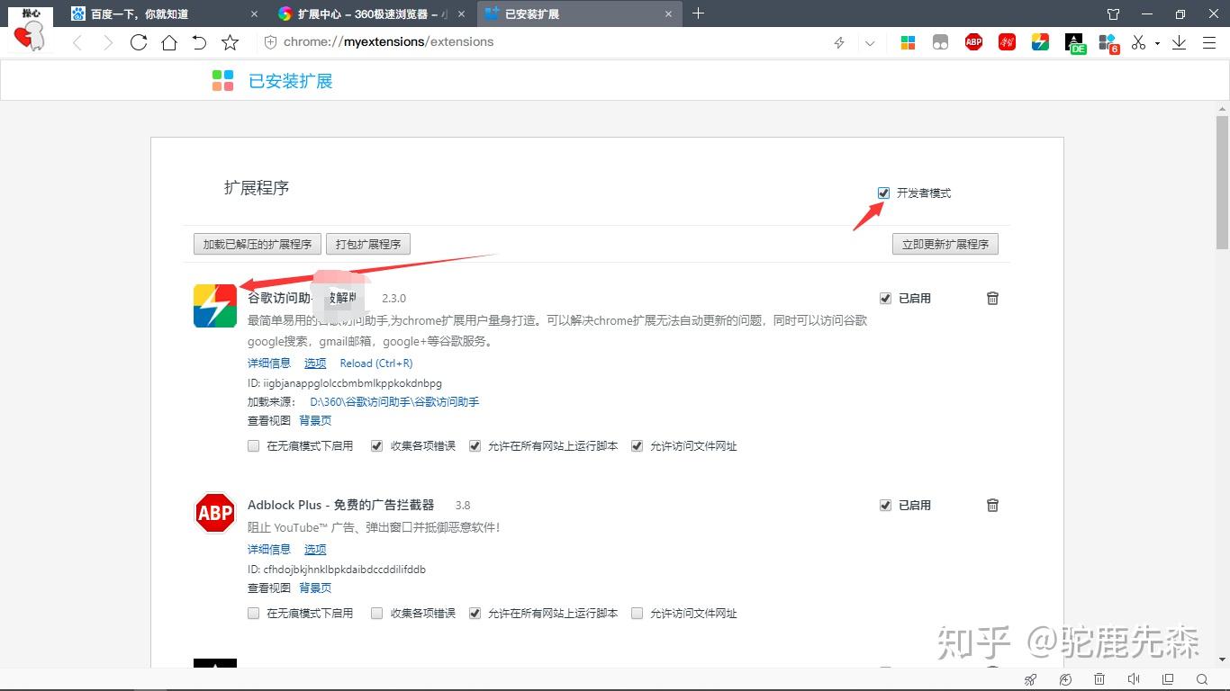Click 加载已解压的扩展程序 button

click(x=258, y=244)
